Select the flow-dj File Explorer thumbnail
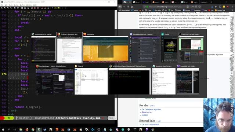 click(91, 80)
